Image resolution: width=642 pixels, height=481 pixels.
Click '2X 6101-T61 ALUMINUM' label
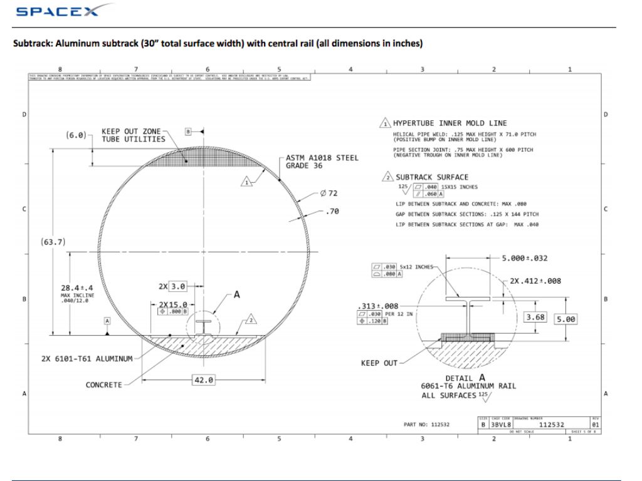coord(87,359)
